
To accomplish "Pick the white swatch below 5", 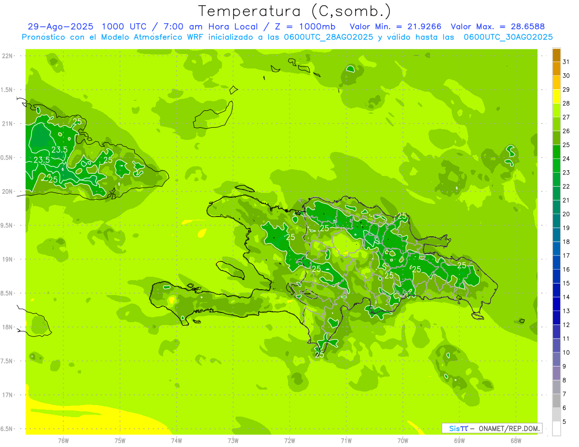I will (556, 429).
